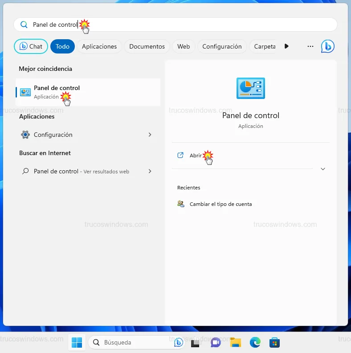Open Microsoft Store from the taskbar
The height and width of the screenshot is (353, 351).
click(274, 342)
